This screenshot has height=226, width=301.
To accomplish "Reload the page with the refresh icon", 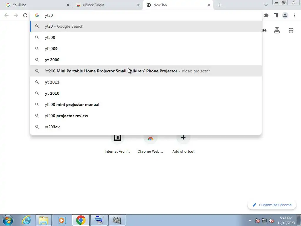I will pos(25,15).
